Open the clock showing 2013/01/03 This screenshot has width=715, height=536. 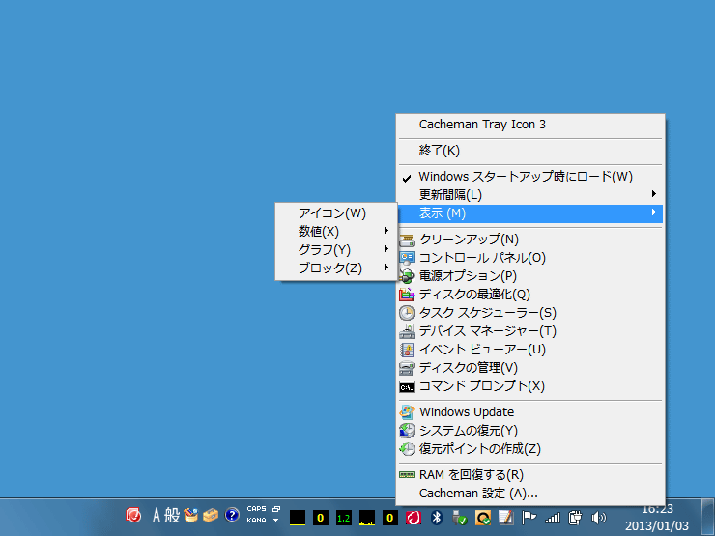(x=657, y=519)
